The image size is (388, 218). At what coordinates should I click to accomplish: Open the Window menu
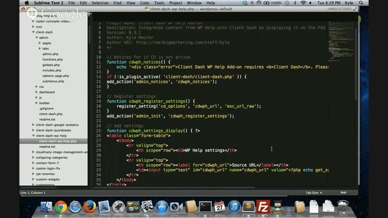click(x=194, y=3)
